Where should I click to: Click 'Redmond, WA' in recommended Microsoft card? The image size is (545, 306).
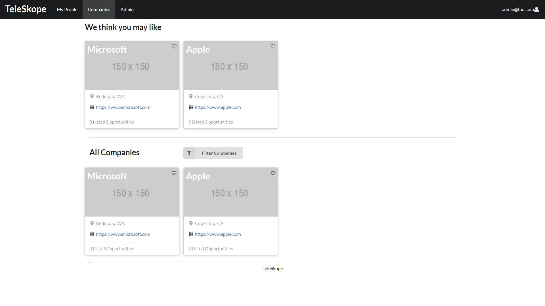(x=110, y=96)
